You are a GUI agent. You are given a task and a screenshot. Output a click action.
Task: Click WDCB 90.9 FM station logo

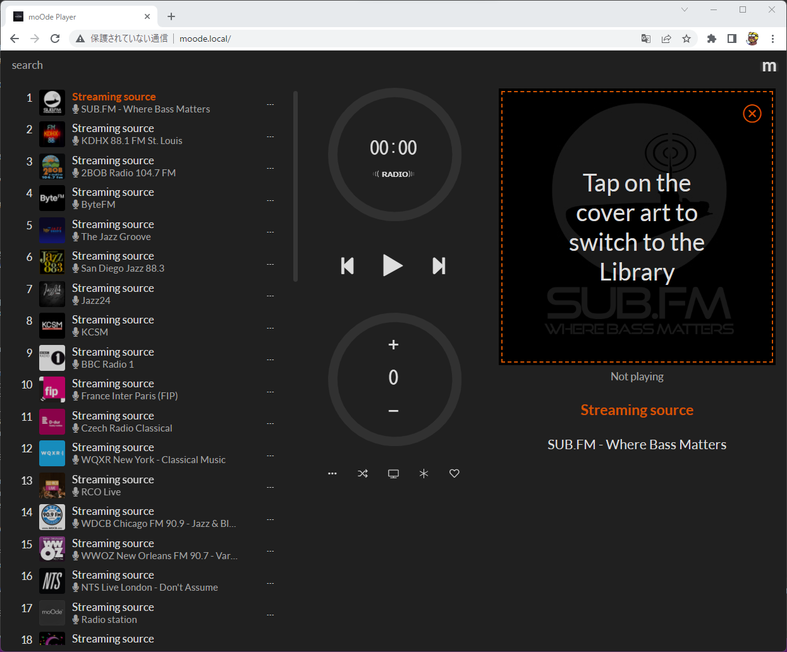(52, 517)
